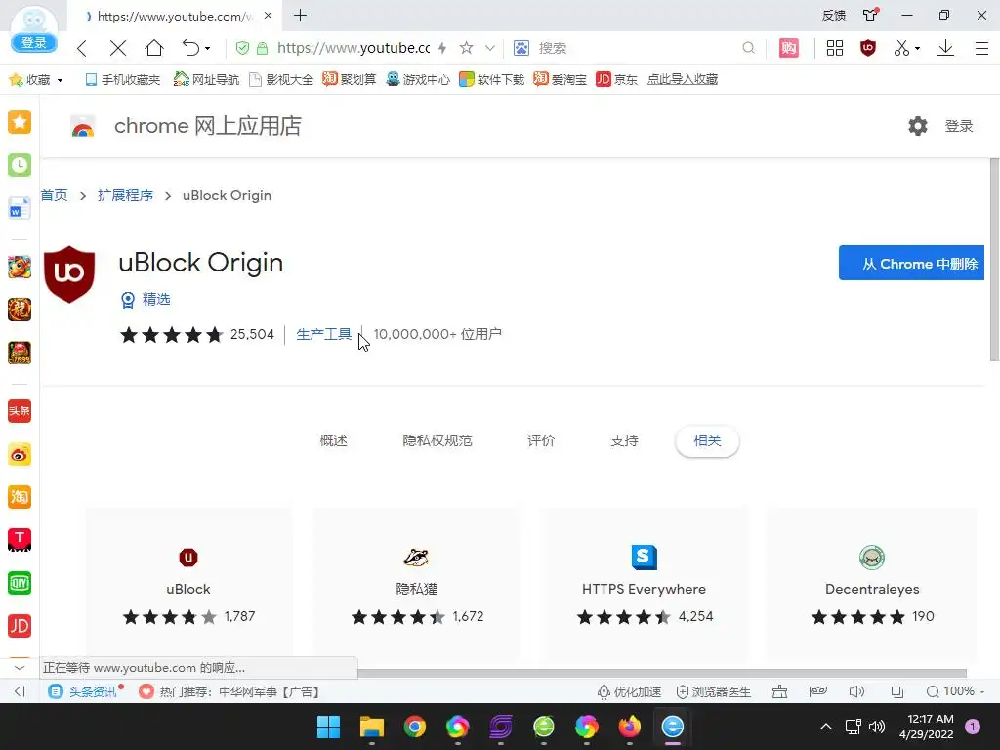Go back with the browser back arrow
The height and width of the screenshot is (750, 1000).
coord(82,48)
